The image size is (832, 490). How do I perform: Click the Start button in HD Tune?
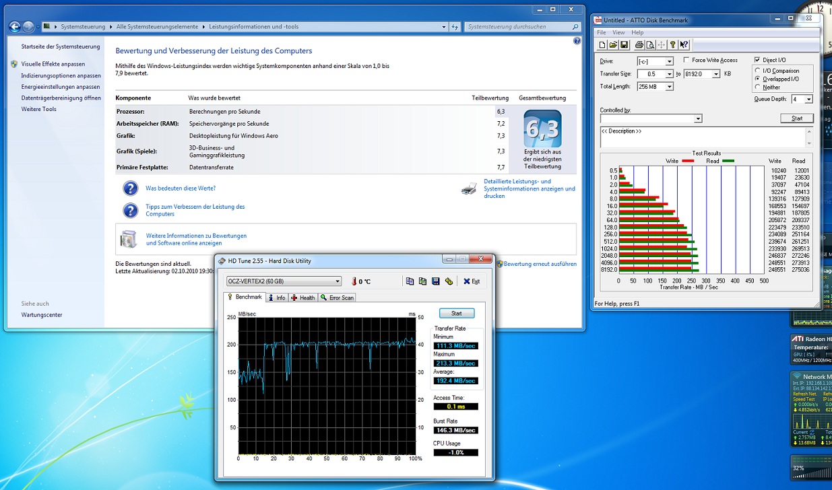point(457,313)
